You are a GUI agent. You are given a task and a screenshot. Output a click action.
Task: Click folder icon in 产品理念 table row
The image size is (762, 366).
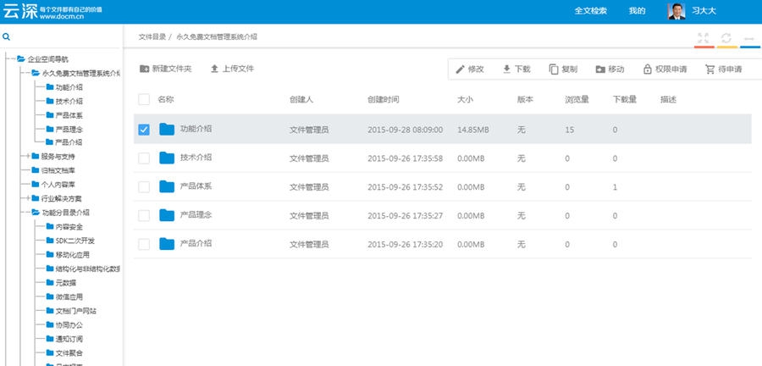(167, 215)
